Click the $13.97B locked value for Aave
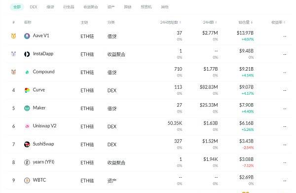This screenshot has width=296, height=193. pos(245,33)
